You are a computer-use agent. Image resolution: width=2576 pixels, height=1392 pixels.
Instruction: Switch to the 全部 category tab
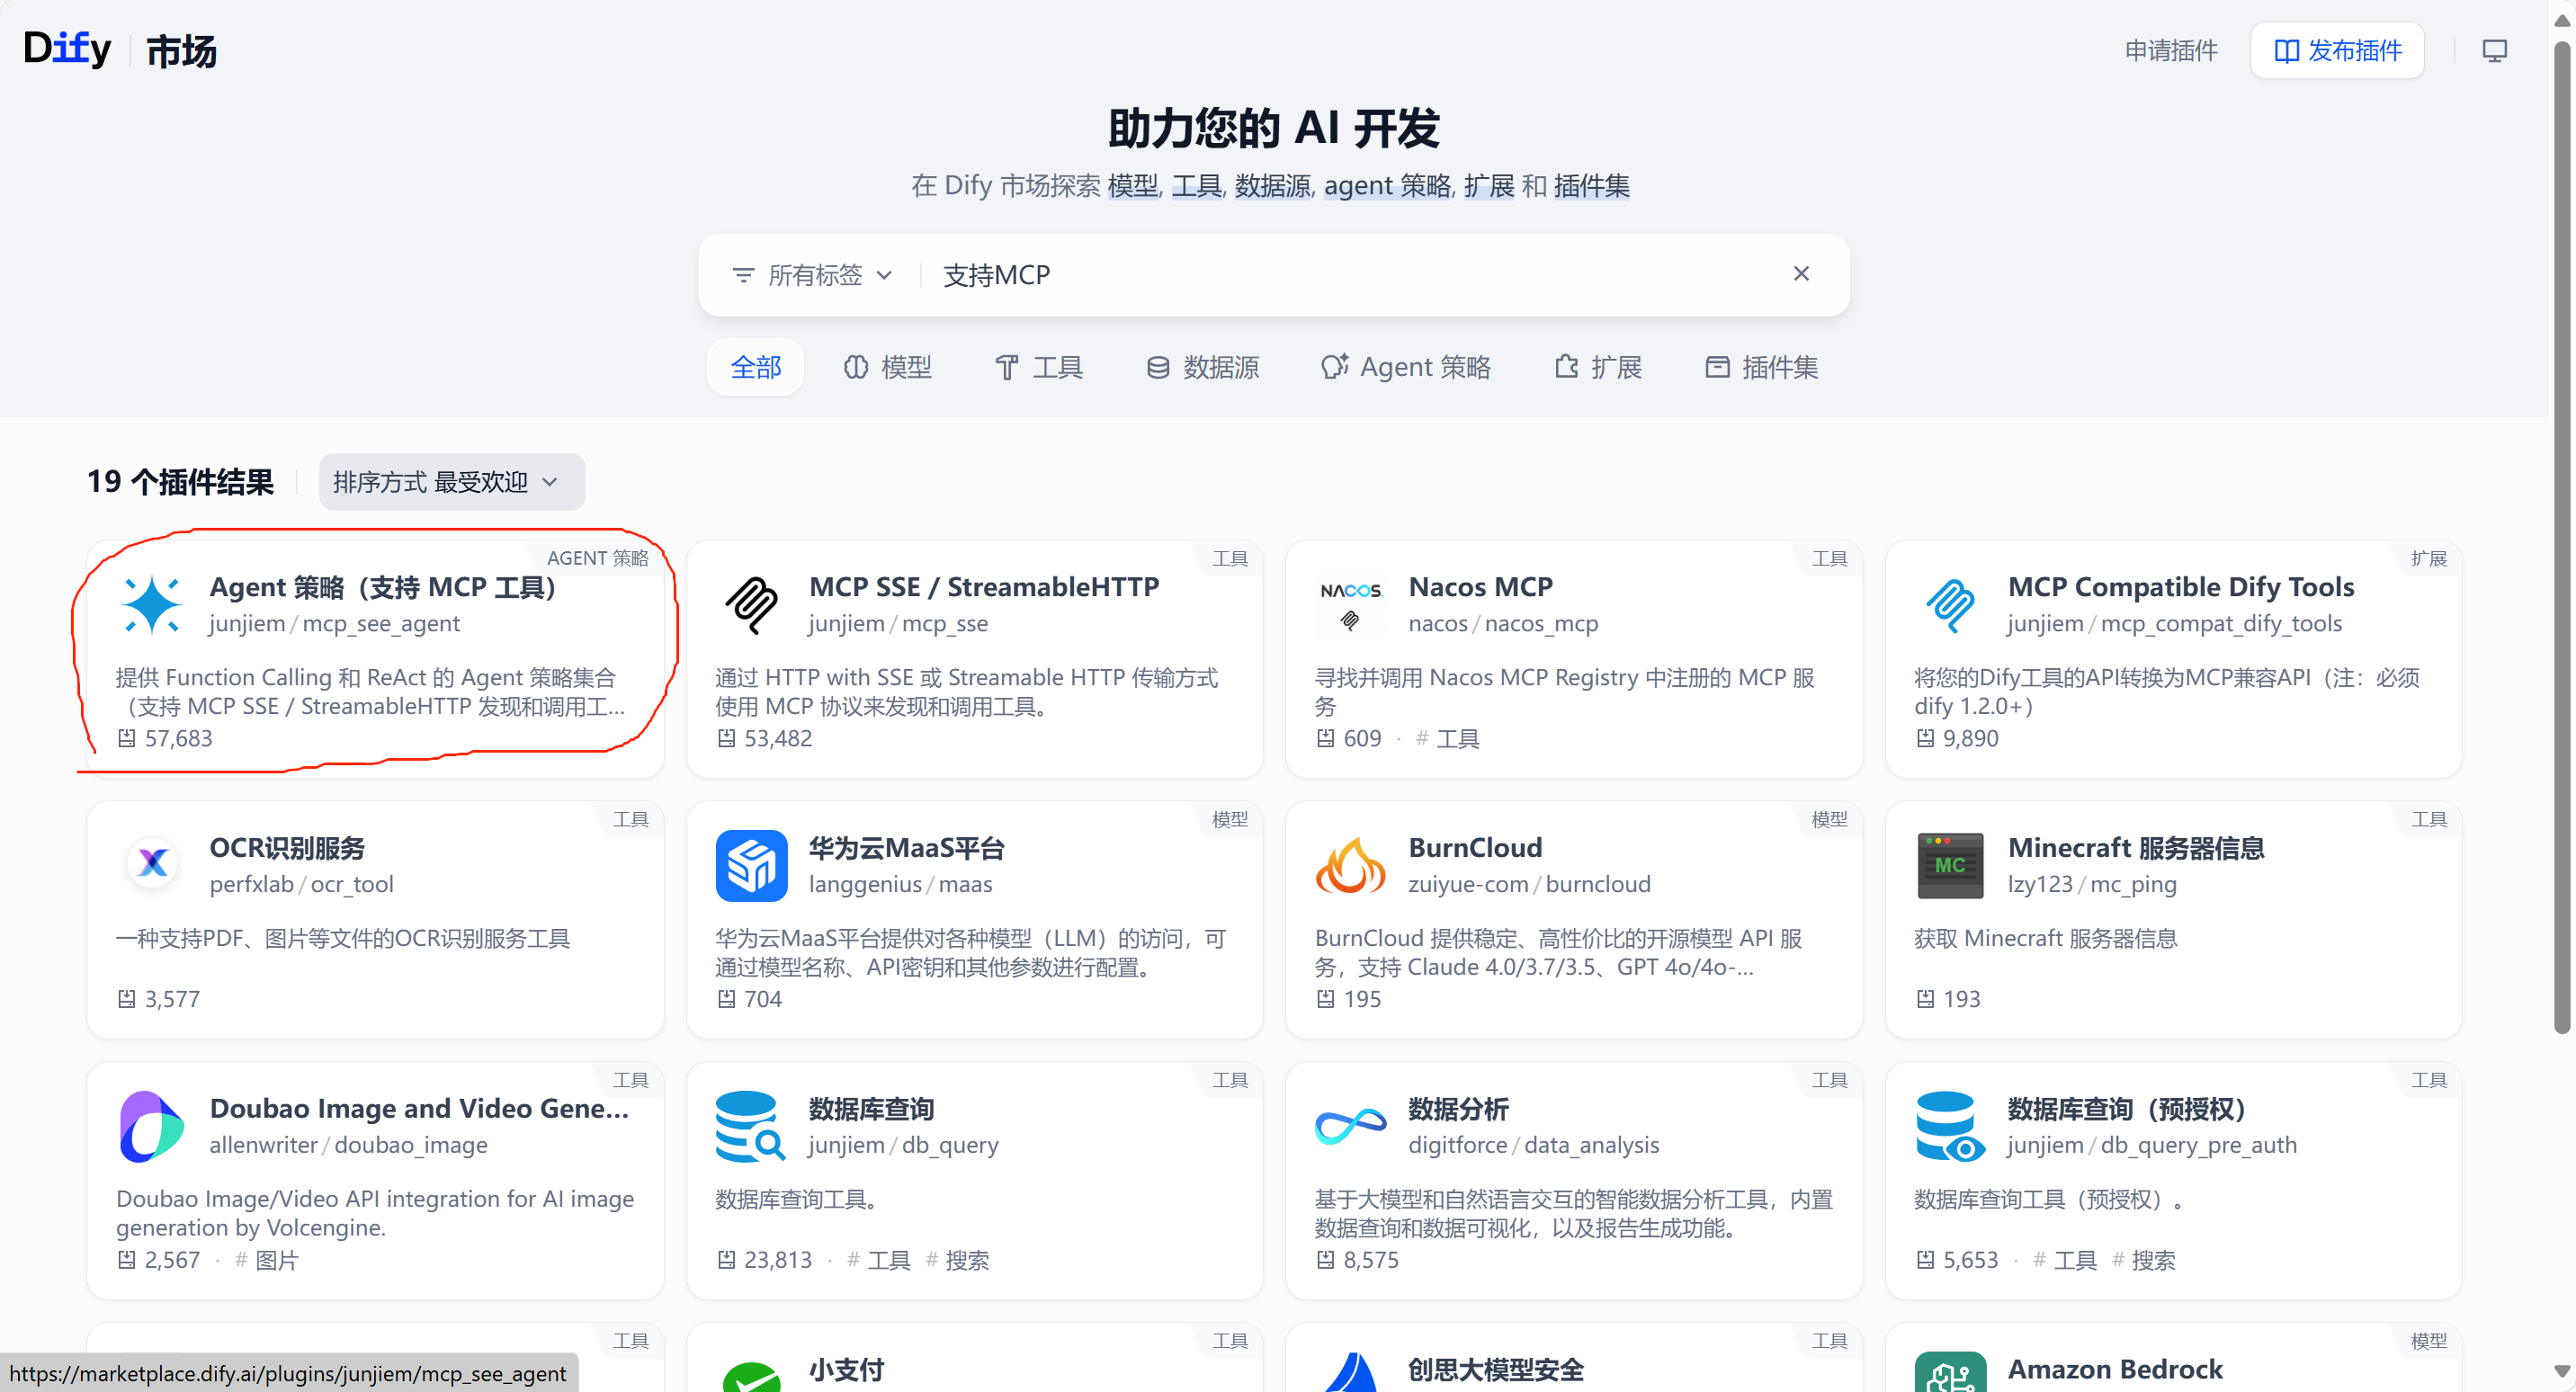coord(755,367)
